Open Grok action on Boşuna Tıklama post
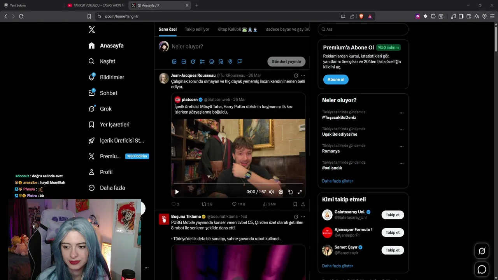The height and width of the screenshot is (280, 498). pyautogui.click(x=296, y=217)
